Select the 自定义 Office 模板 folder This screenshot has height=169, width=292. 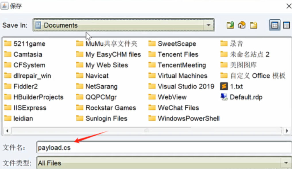(x=253, y=76)
